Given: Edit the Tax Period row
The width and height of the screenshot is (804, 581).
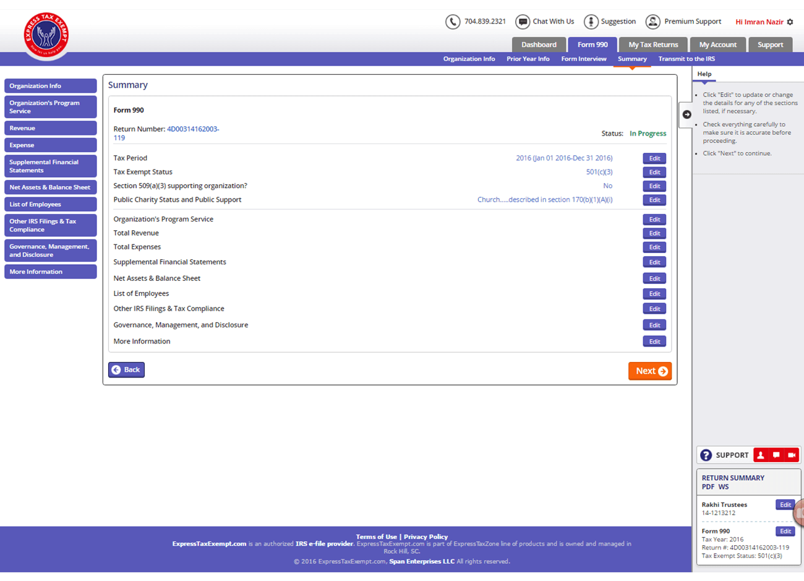Looking at the screenshot, I should (x=654, y=158).
